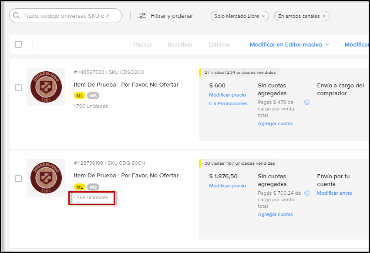Select the Solo Mercado Libre chip label
The width and height of the screenshot is (370, 253).
tap(236, 16)
